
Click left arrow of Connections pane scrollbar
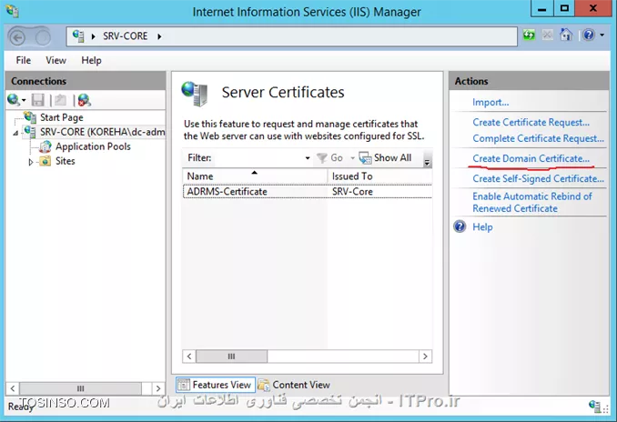[13, 388]
